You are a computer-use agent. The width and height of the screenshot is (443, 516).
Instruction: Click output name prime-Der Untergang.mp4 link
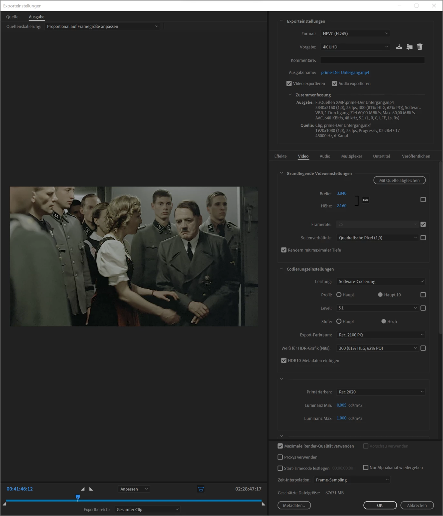click(x=345, y=73)
